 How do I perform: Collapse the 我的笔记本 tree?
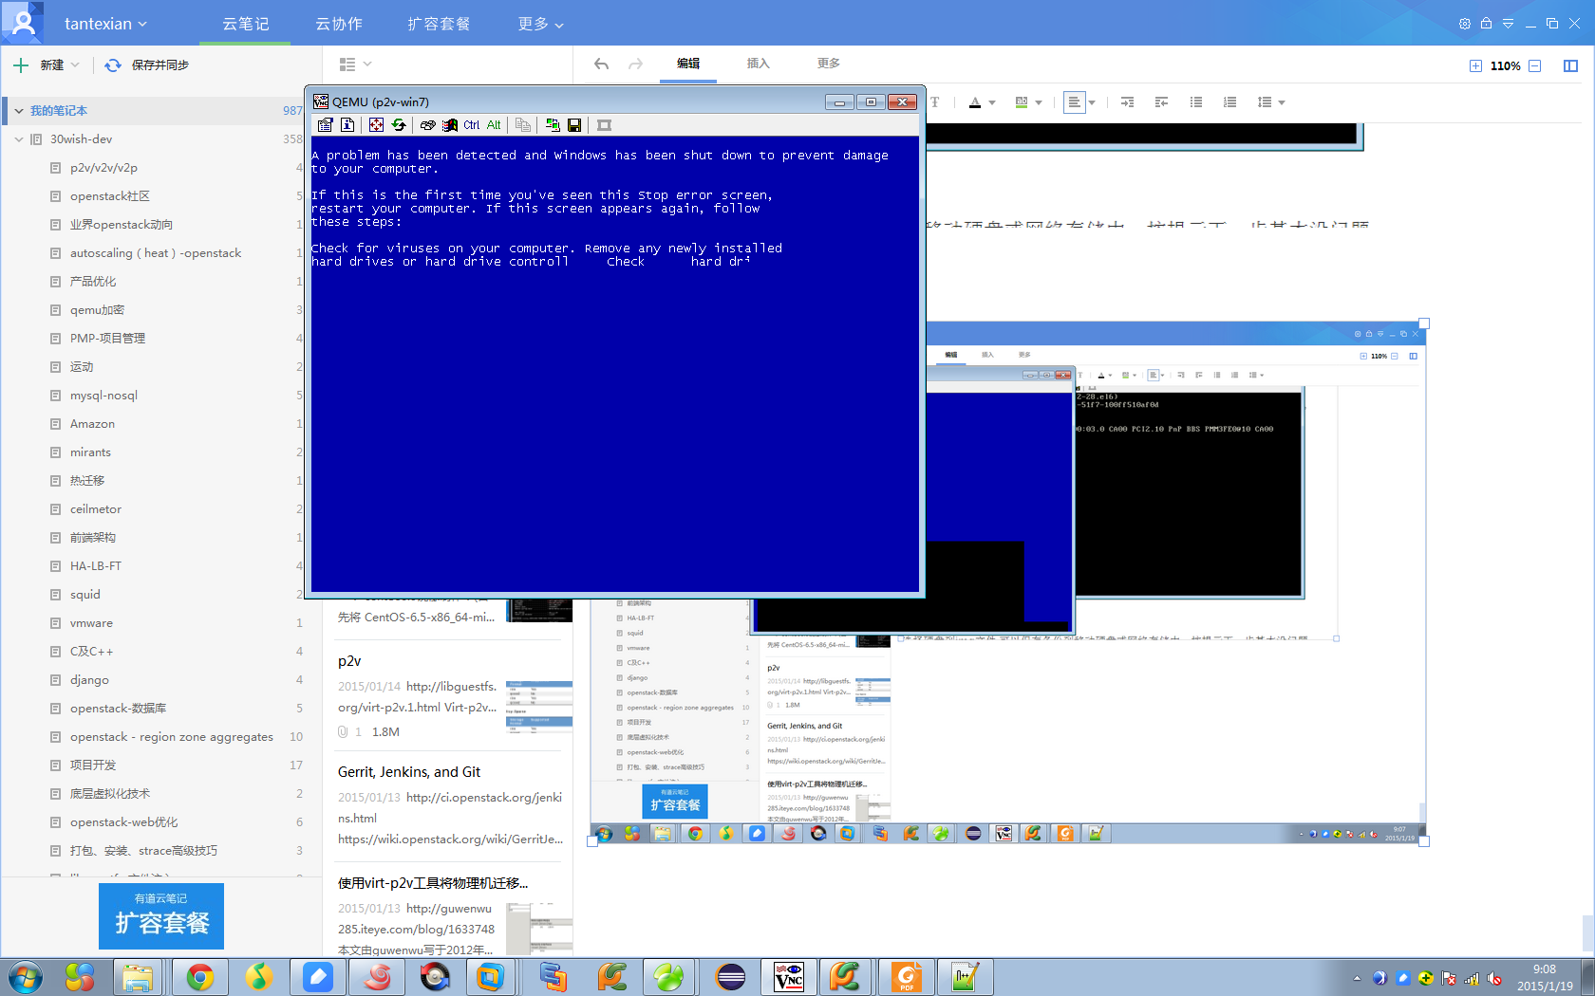click(x=18, y=111)
